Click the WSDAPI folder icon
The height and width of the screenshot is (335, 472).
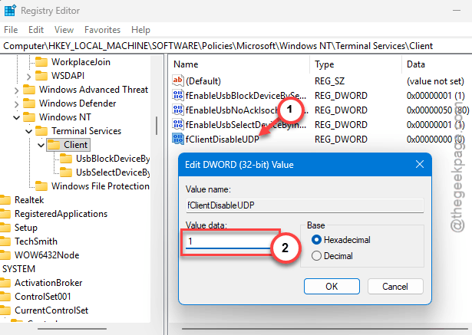coord(41,76)
